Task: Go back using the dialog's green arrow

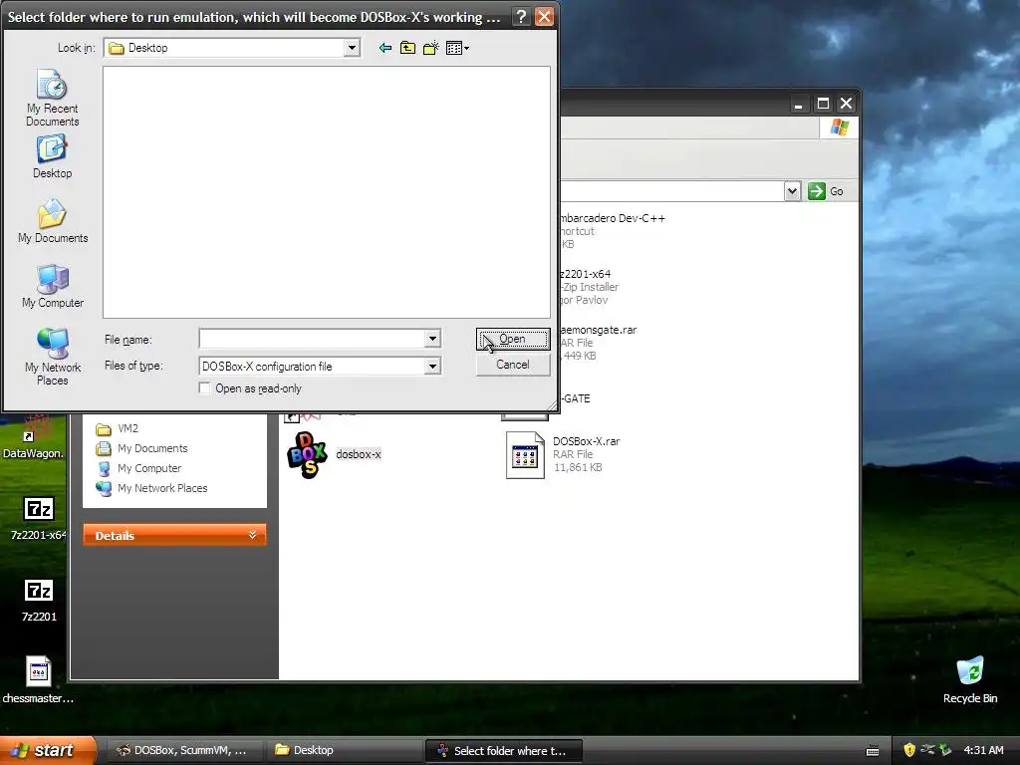Action: click(385, 48)
